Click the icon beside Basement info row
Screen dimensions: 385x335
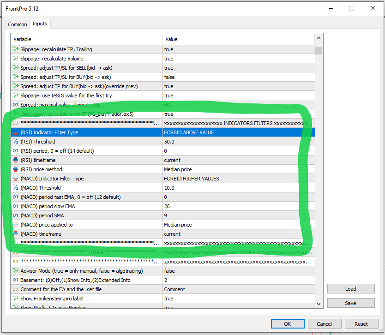16,280
